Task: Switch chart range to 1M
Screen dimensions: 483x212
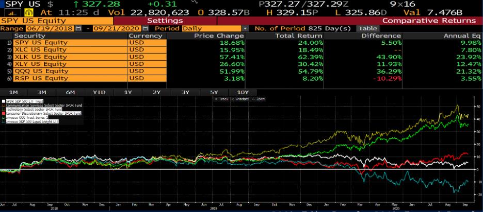Action: (x=13, y=93)
